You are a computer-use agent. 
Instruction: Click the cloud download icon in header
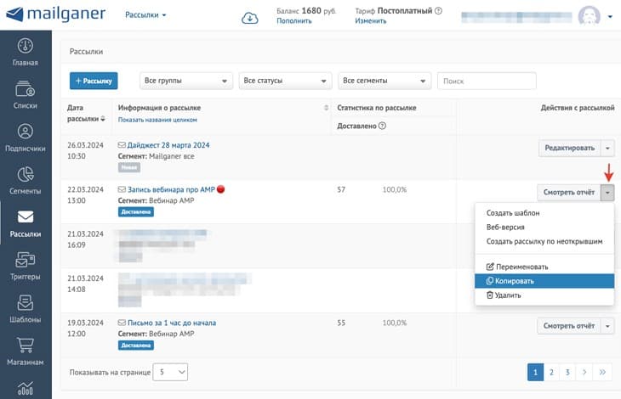pyautogui.click(x=250, y=17)
